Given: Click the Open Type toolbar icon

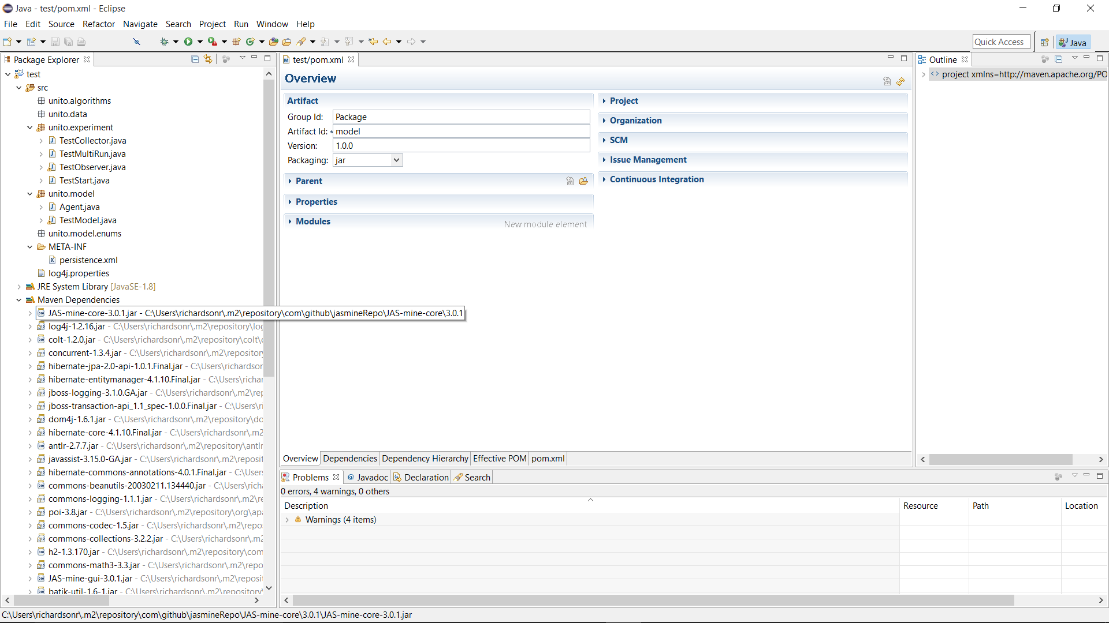Looking at the screenshot, I should pyautogui.click(x=274, y=42).
